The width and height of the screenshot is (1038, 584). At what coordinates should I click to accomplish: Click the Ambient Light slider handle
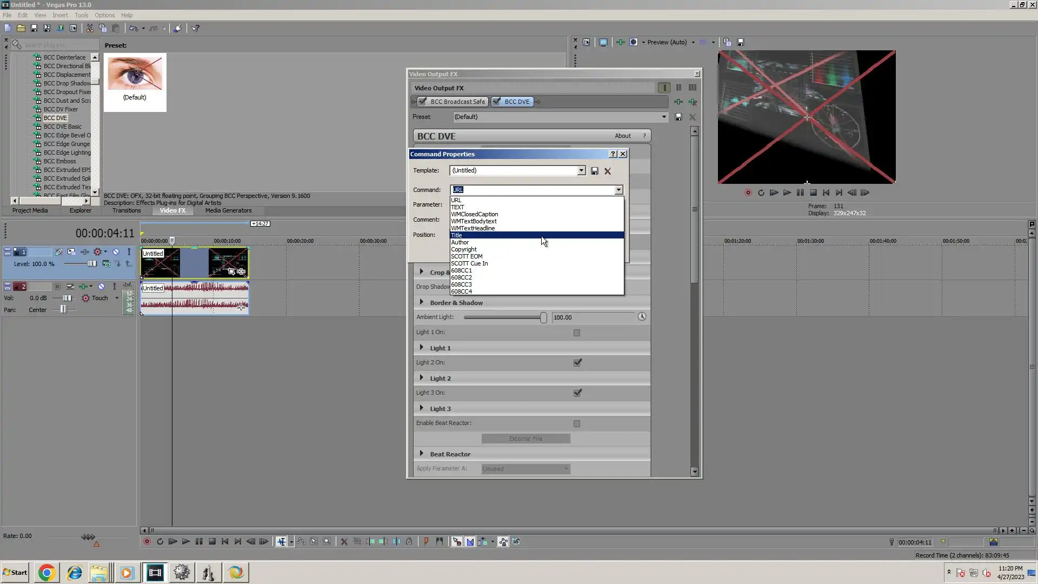click(543, 317)
